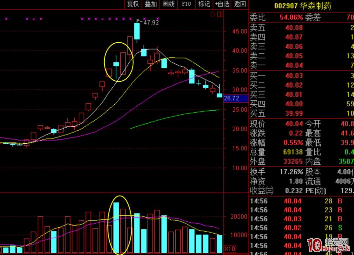Click the 换手 value 17.26%
Image resolution: width=354 pixels, height=255 pixels.
(x=291, y=172)
